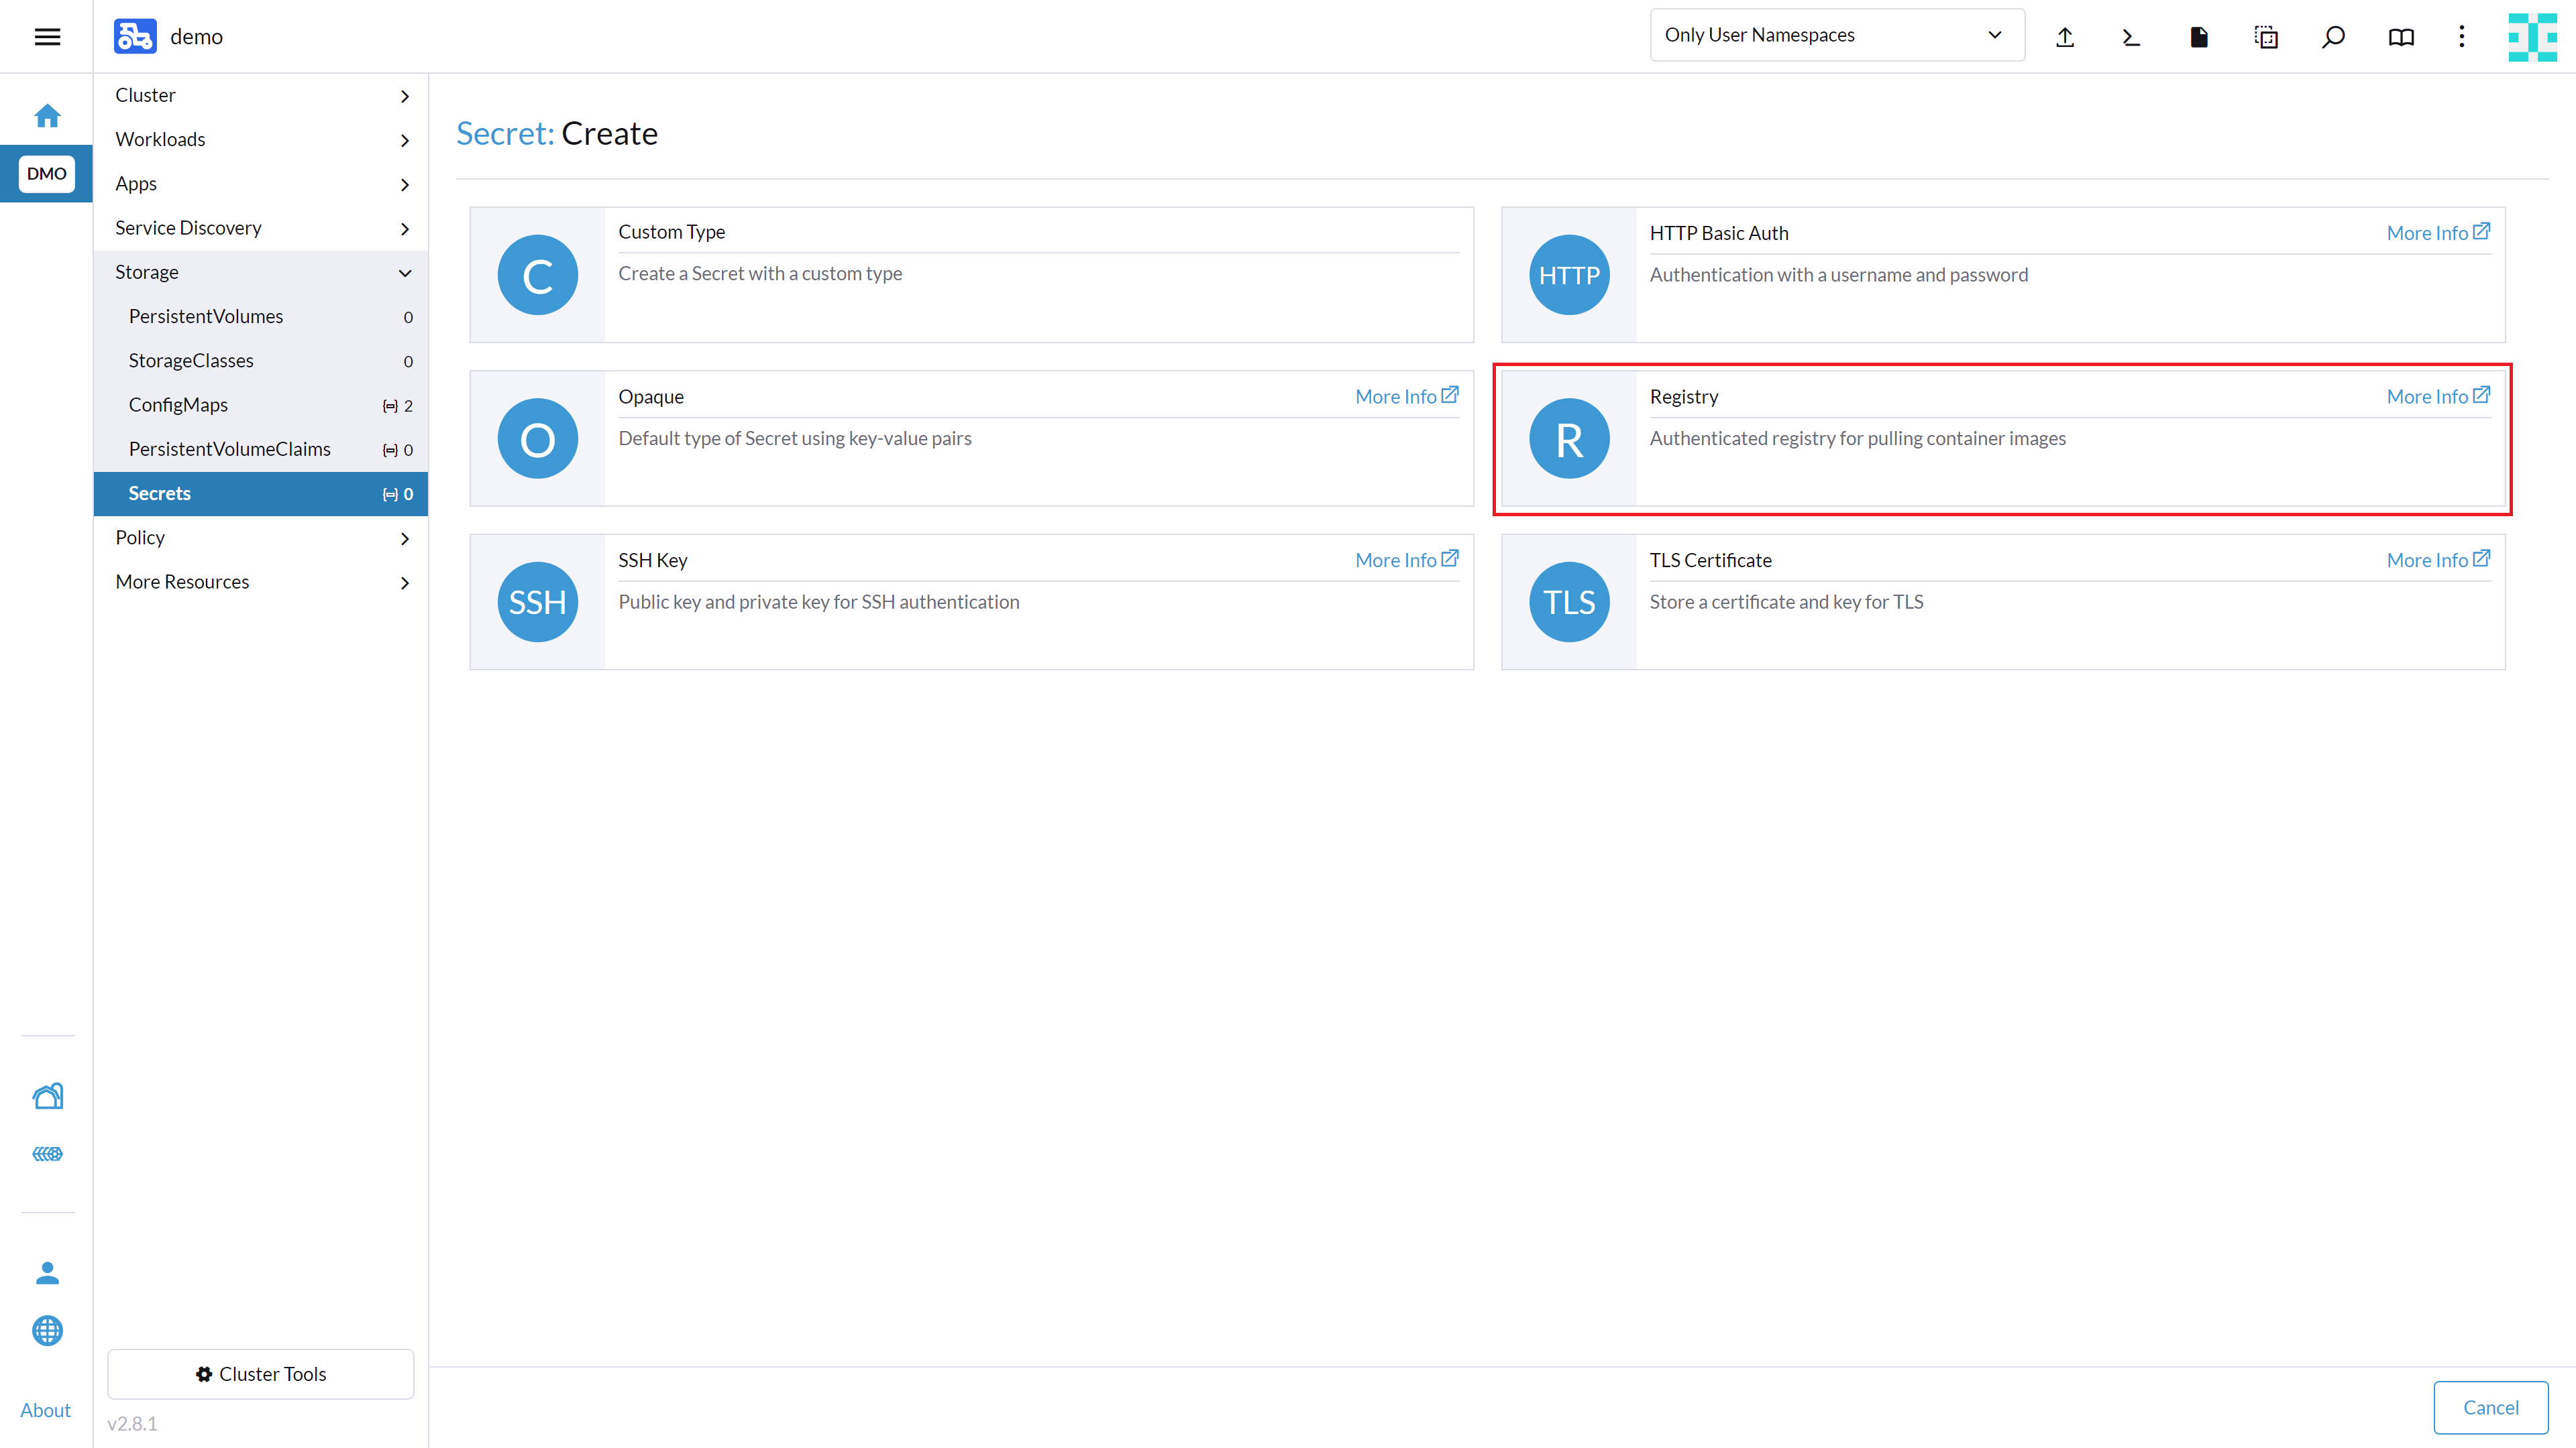Click the copy KubeConfig to clipboard icon

pyautogui.click(x=2266, y=37)
